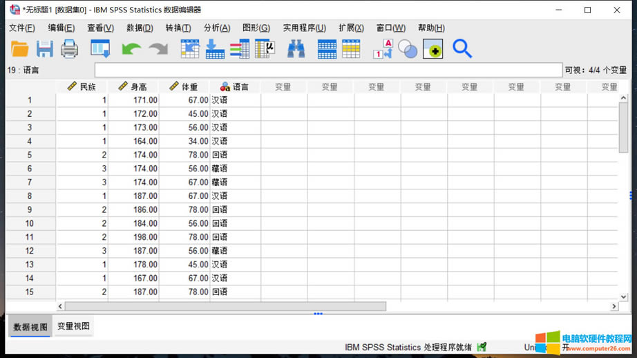Expand the 图形(G) menu
637x358 pixels.
pyautogui.click(x=256, y=28)
